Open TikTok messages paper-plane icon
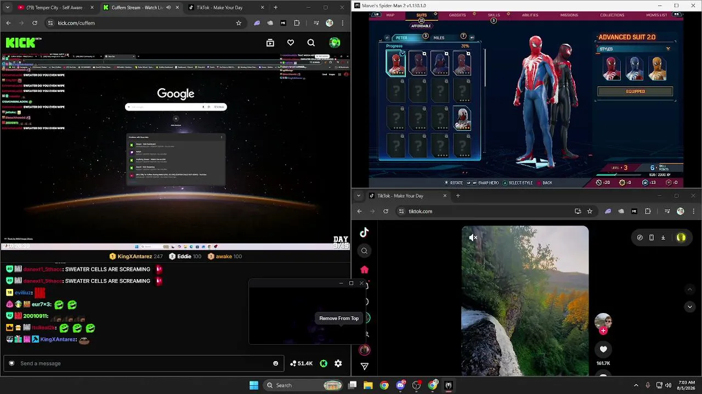Viewport: 702px width, 394px height. click(364, 366)
